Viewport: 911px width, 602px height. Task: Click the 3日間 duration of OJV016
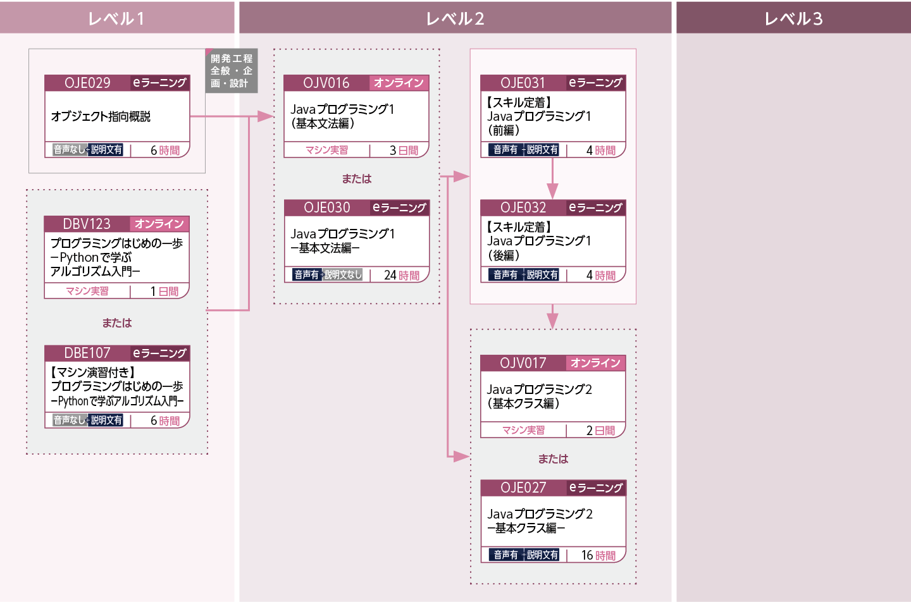coord(404,150)
